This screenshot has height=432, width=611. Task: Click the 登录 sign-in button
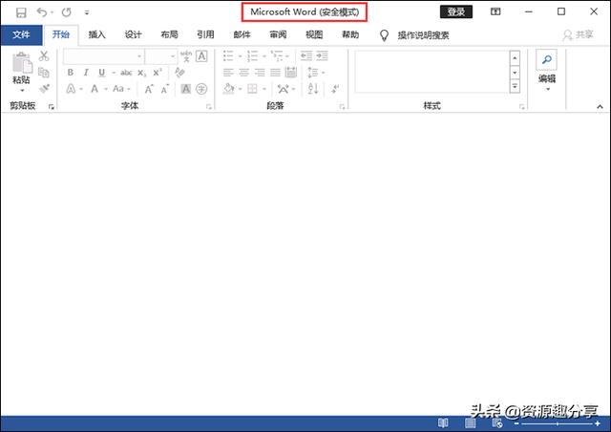[x=456, y=11]
